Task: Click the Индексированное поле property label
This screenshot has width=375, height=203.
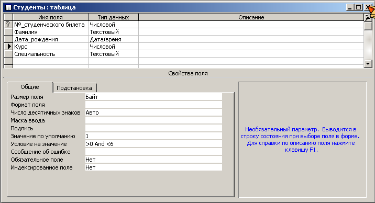Action: coord(41,167)
